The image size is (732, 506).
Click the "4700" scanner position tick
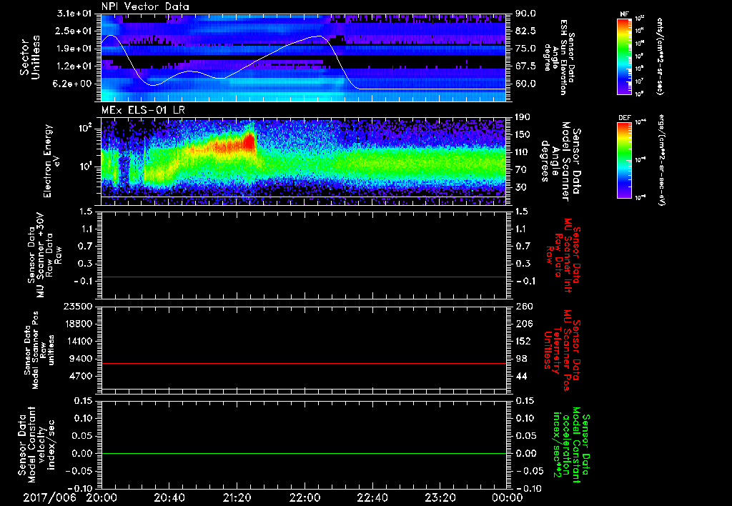click(x=81, y=377)
